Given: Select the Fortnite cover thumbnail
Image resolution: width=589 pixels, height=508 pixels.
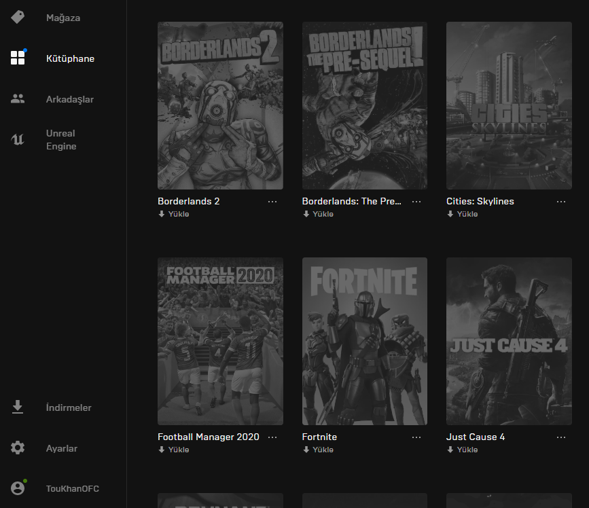Looking at the screenshot, I should click(x=365, y=341).
